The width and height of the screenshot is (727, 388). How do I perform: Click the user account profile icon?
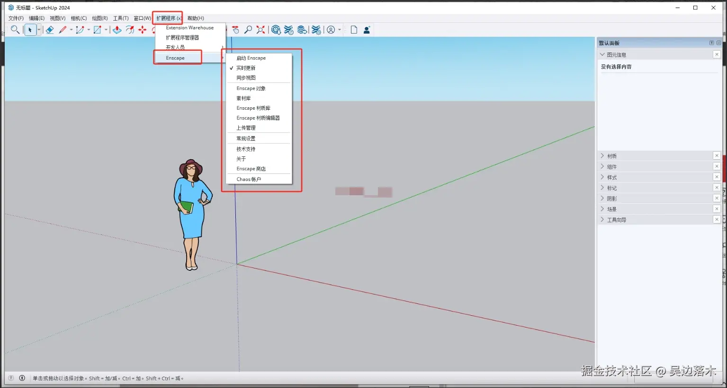331,30
